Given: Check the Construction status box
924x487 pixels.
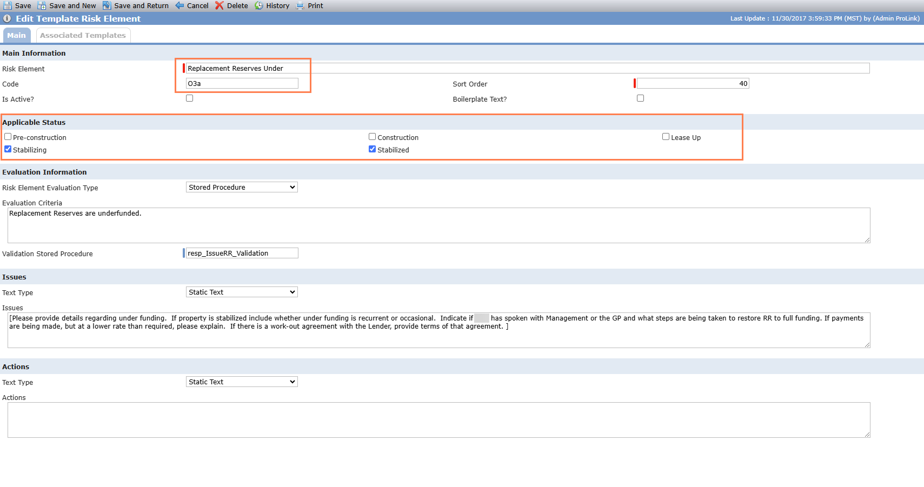Looking at the screenshot, I should tap(372, 137).
